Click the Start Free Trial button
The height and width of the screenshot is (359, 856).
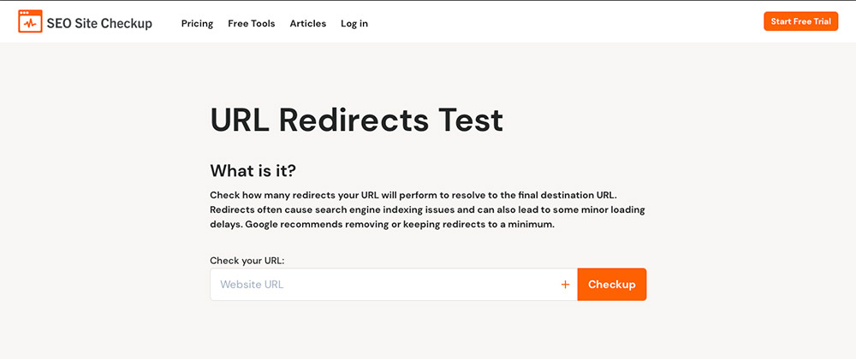click(x=800, y=21)
